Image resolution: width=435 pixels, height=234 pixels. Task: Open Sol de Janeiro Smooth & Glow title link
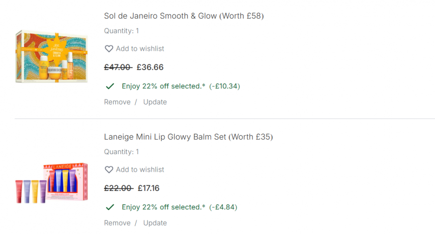point(184,16)
